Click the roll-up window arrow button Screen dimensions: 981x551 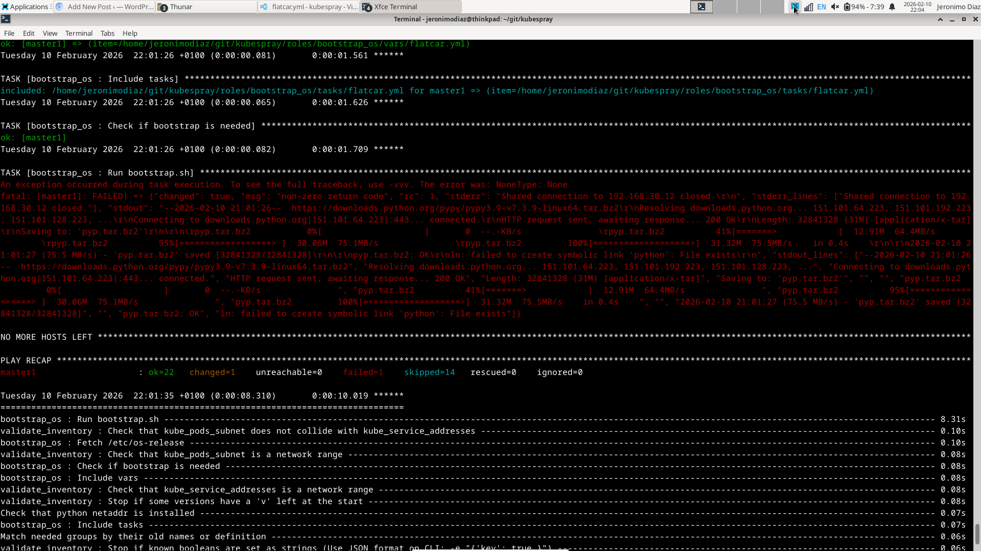[940, 19]
